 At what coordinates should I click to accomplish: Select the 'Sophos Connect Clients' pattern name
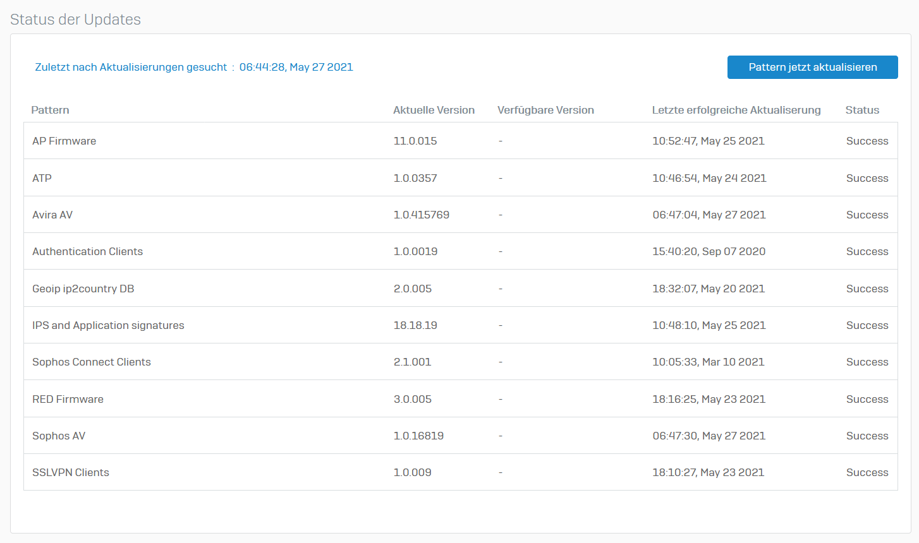(x=92, y=362)
